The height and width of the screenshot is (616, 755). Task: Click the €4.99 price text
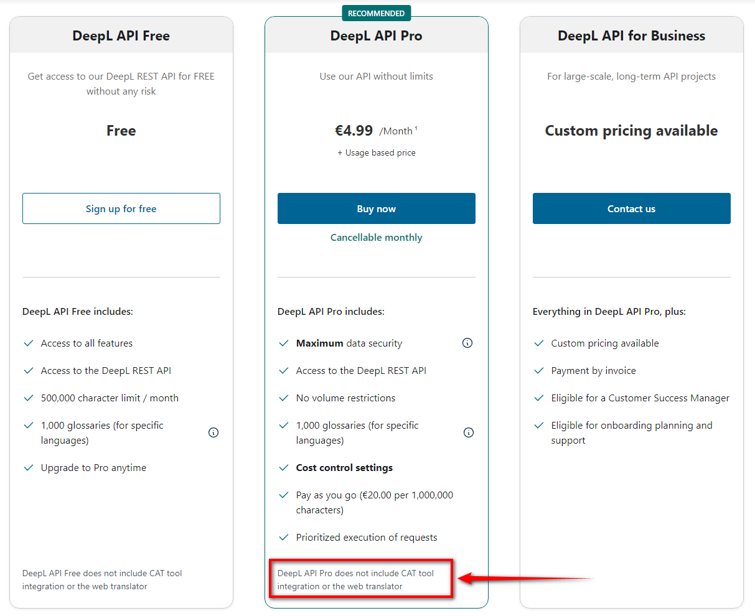(x=354, y=131)
